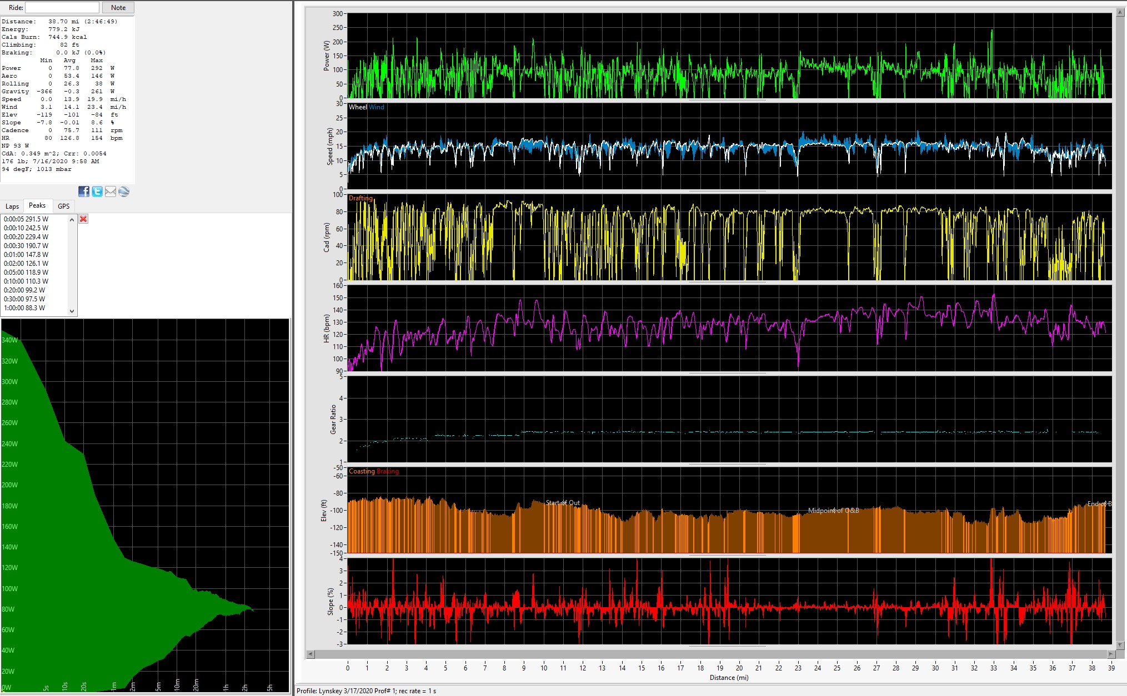This screenshot has height=696, width=1127.
Task: Click the Note button
Action: coord(118,8)
